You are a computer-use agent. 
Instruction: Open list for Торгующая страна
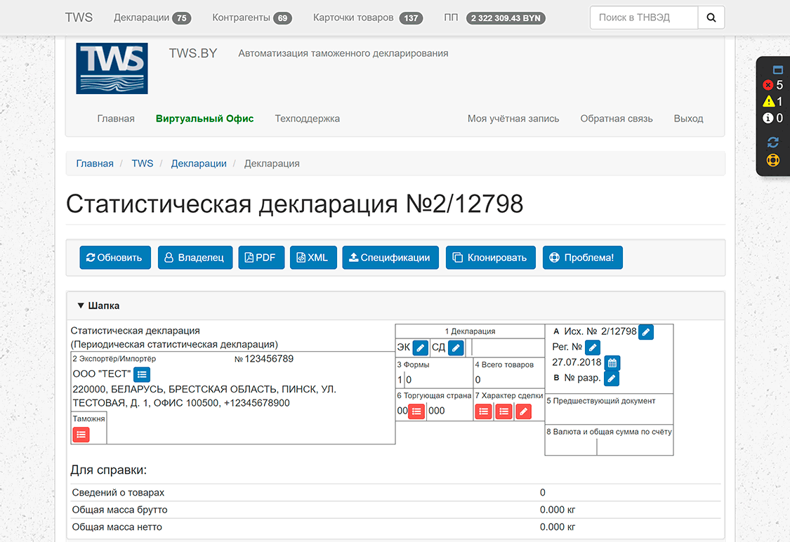coord(416,411)
